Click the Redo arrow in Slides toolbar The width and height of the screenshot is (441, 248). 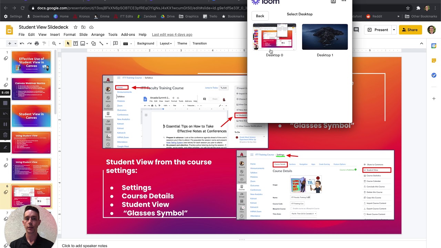click(x=29, y=43)
